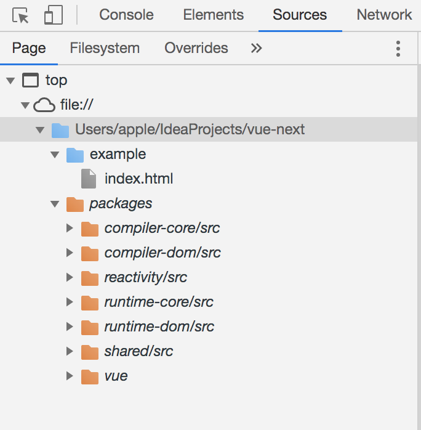The height and width of the screenshot is (430, 421).
Task: Expand the shared/src folder
Action: (x=70, y=351)
